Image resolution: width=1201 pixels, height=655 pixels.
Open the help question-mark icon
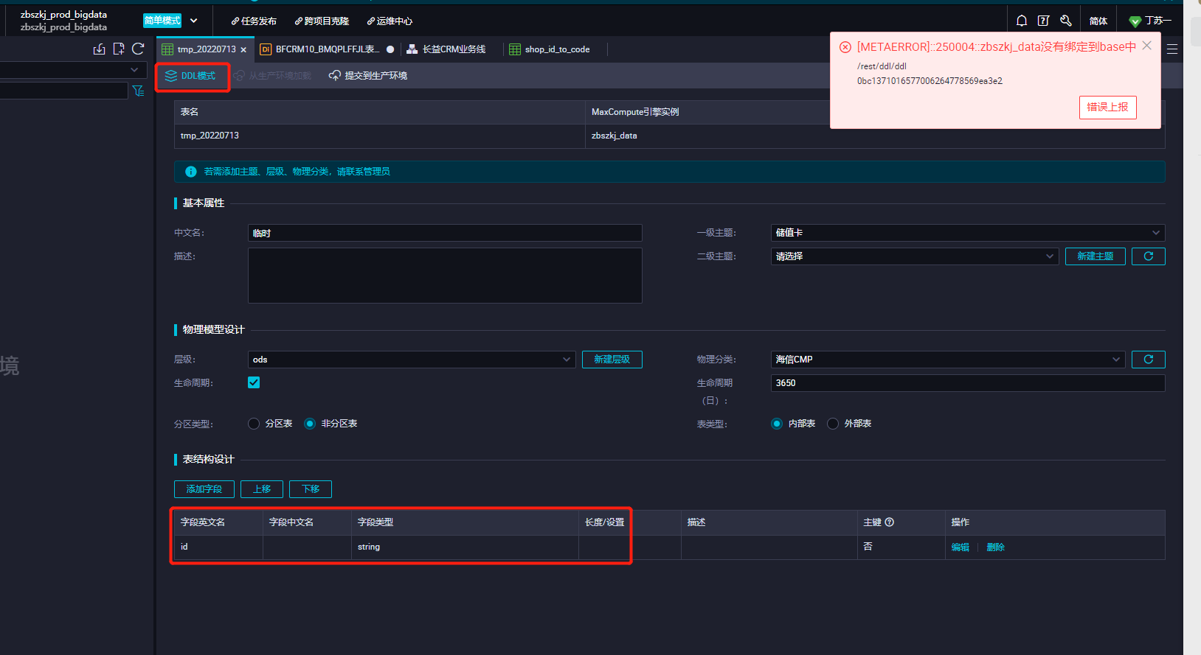[1043, 21]
